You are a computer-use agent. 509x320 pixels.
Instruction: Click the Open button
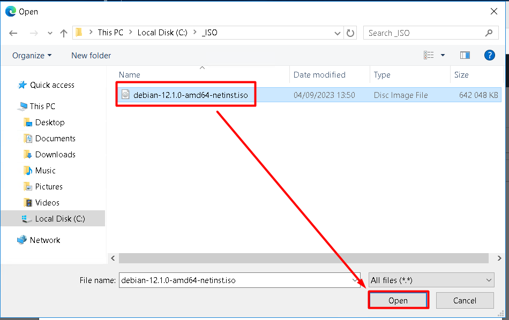coord(398,300)
